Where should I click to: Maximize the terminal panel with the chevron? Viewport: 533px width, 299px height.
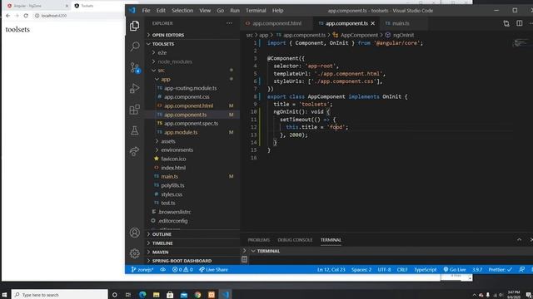coord(519,240)
